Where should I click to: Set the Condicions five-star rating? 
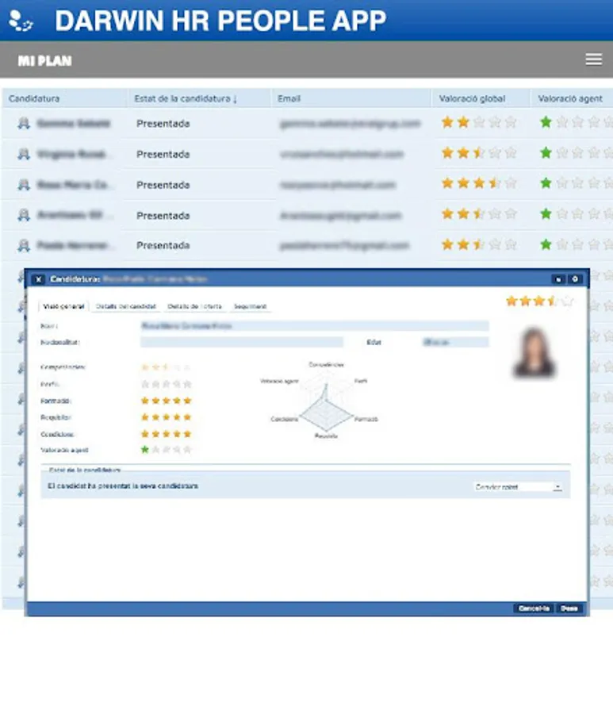click(x=166, y=434)
